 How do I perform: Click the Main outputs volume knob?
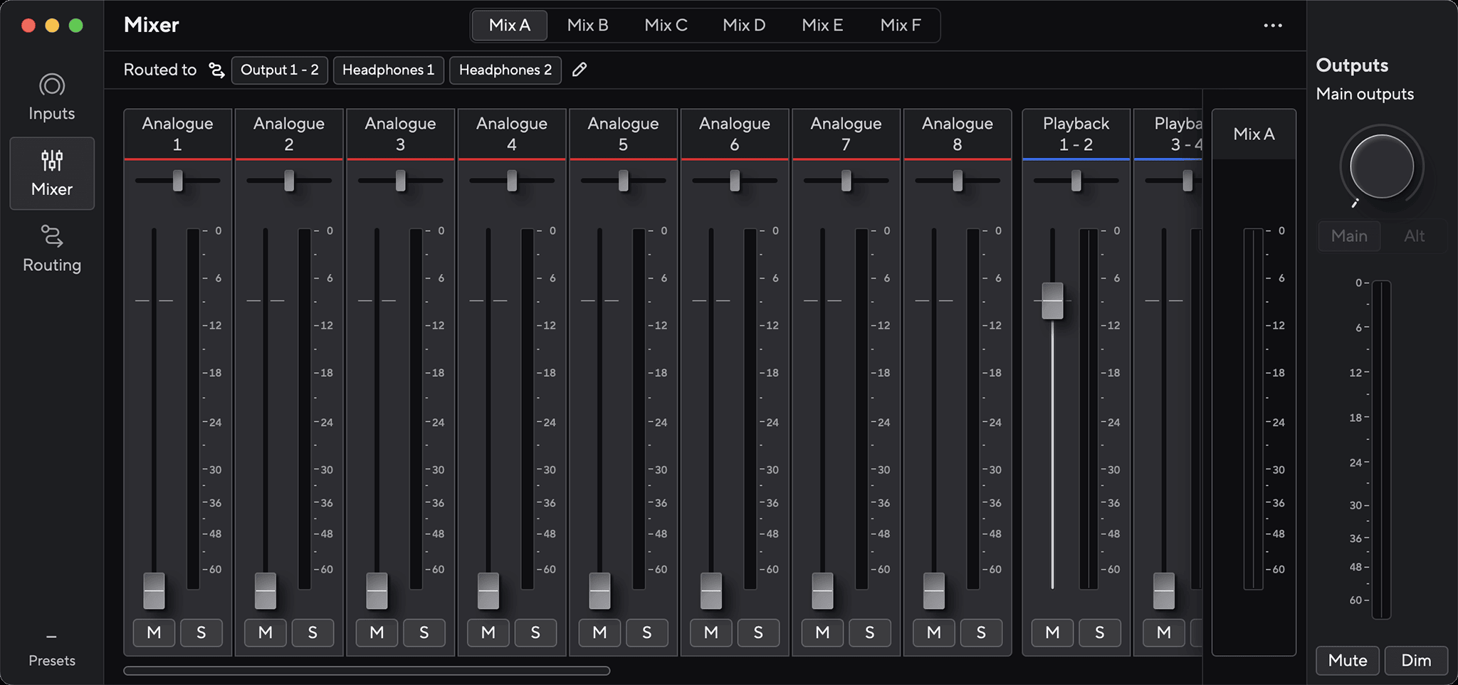[1382, 167]
